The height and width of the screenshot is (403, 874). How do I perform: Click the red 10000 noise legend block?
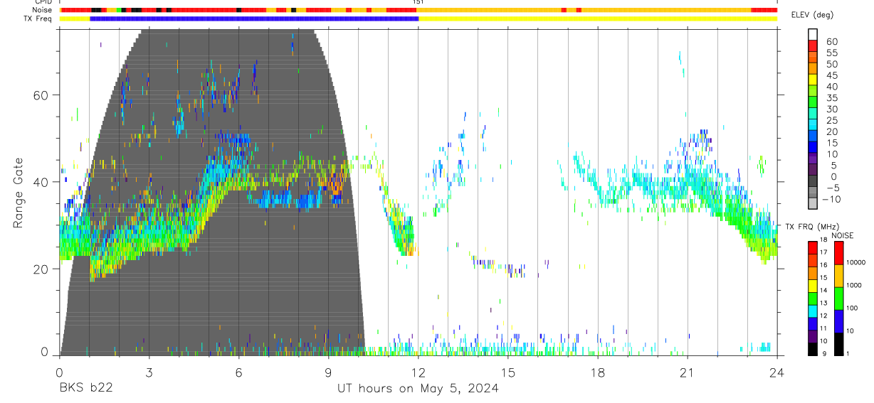[838, 253]
